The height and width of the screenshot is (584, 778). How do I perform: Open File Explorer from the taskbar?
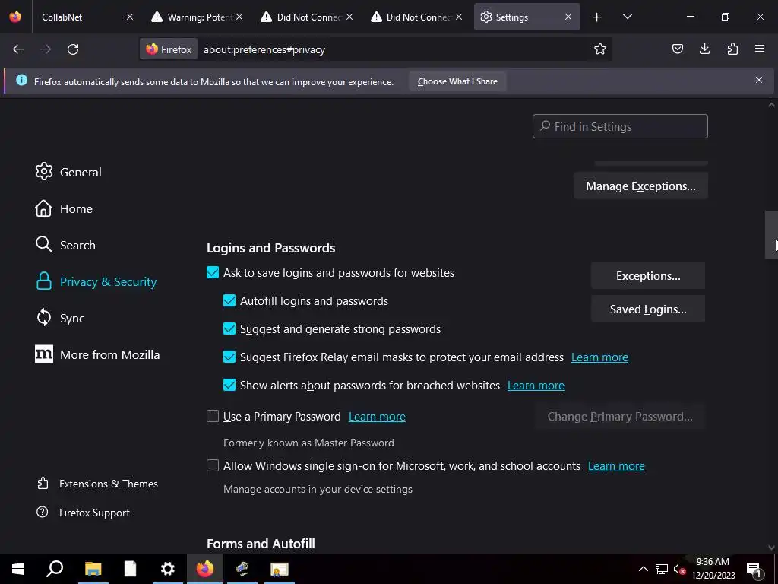[93, 569]
